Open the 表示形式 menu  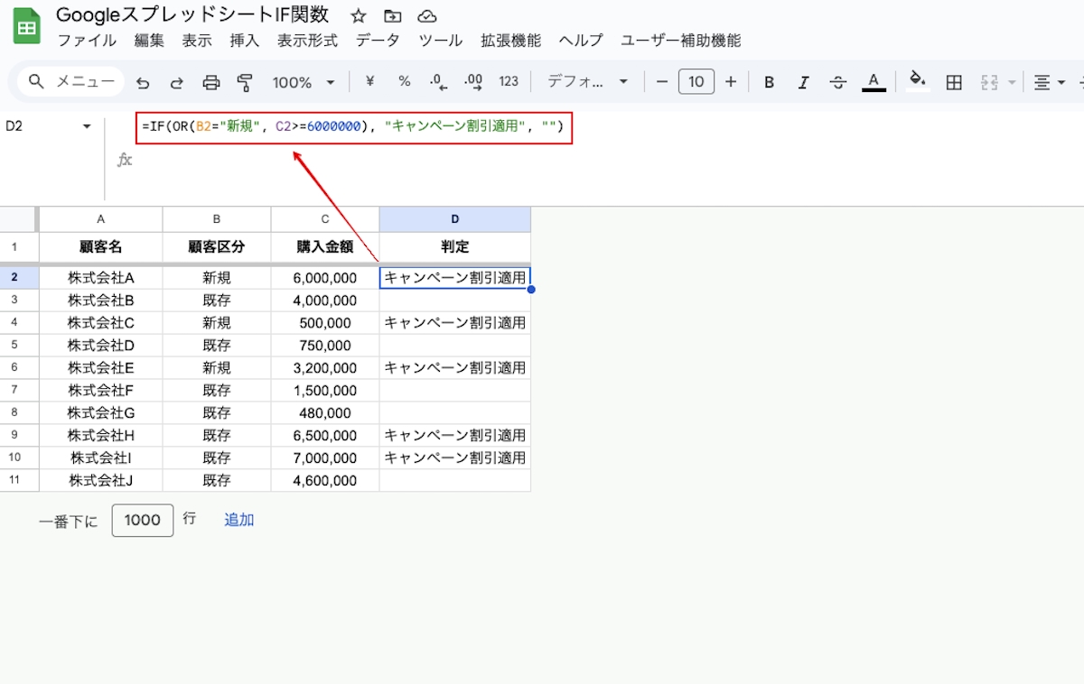point(307,41)
